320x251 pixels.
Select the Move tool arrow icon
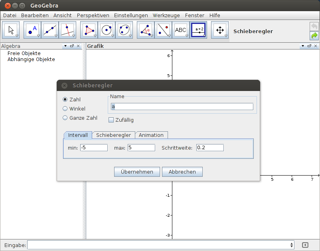pyautogui.click(x=11, y=30)
